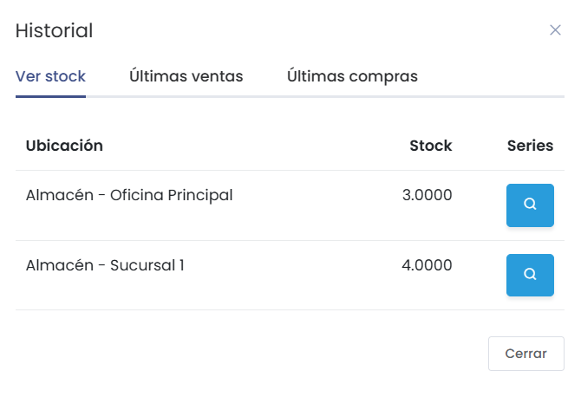Viewport: 581px width, 397px height.
Task: View series for Almacén - Oficina Principal
Action: [x=530, y=205]
